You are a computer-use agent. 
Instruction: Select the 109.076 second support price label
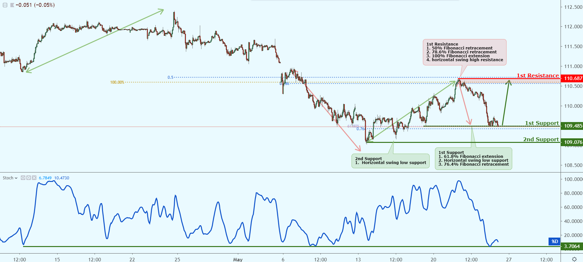pyautogui.click(x=572, y=142)
